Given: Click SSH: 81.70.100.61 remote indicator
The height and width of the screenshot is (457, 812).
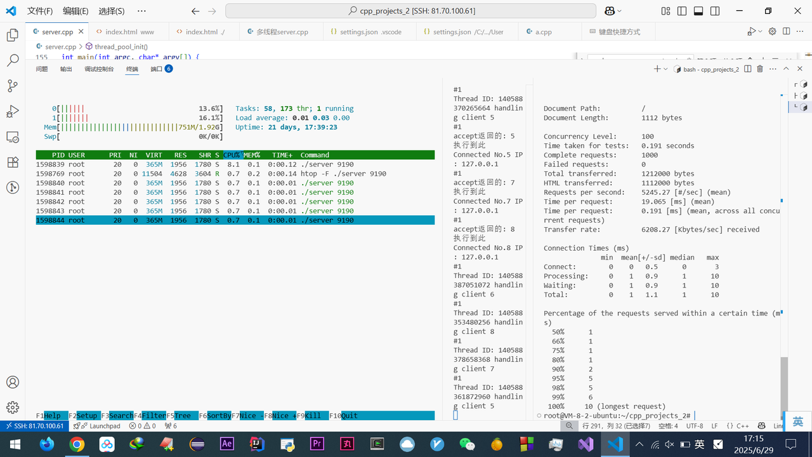Looking at the screenshot, I should [x=34, y=426].
